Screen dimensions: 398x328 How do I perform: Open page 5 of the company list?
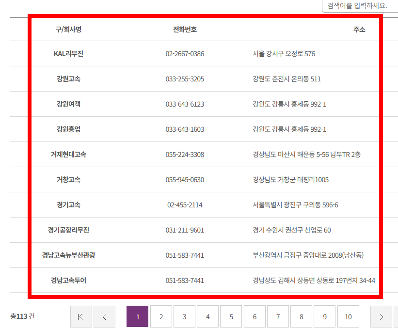tap(231, 316)
